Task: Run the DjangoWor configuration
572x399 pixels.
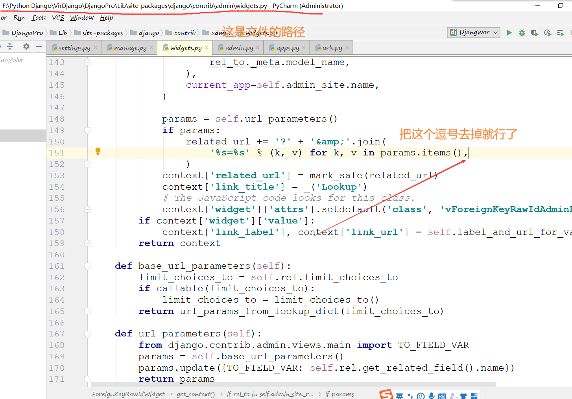Action: [509, 33]
